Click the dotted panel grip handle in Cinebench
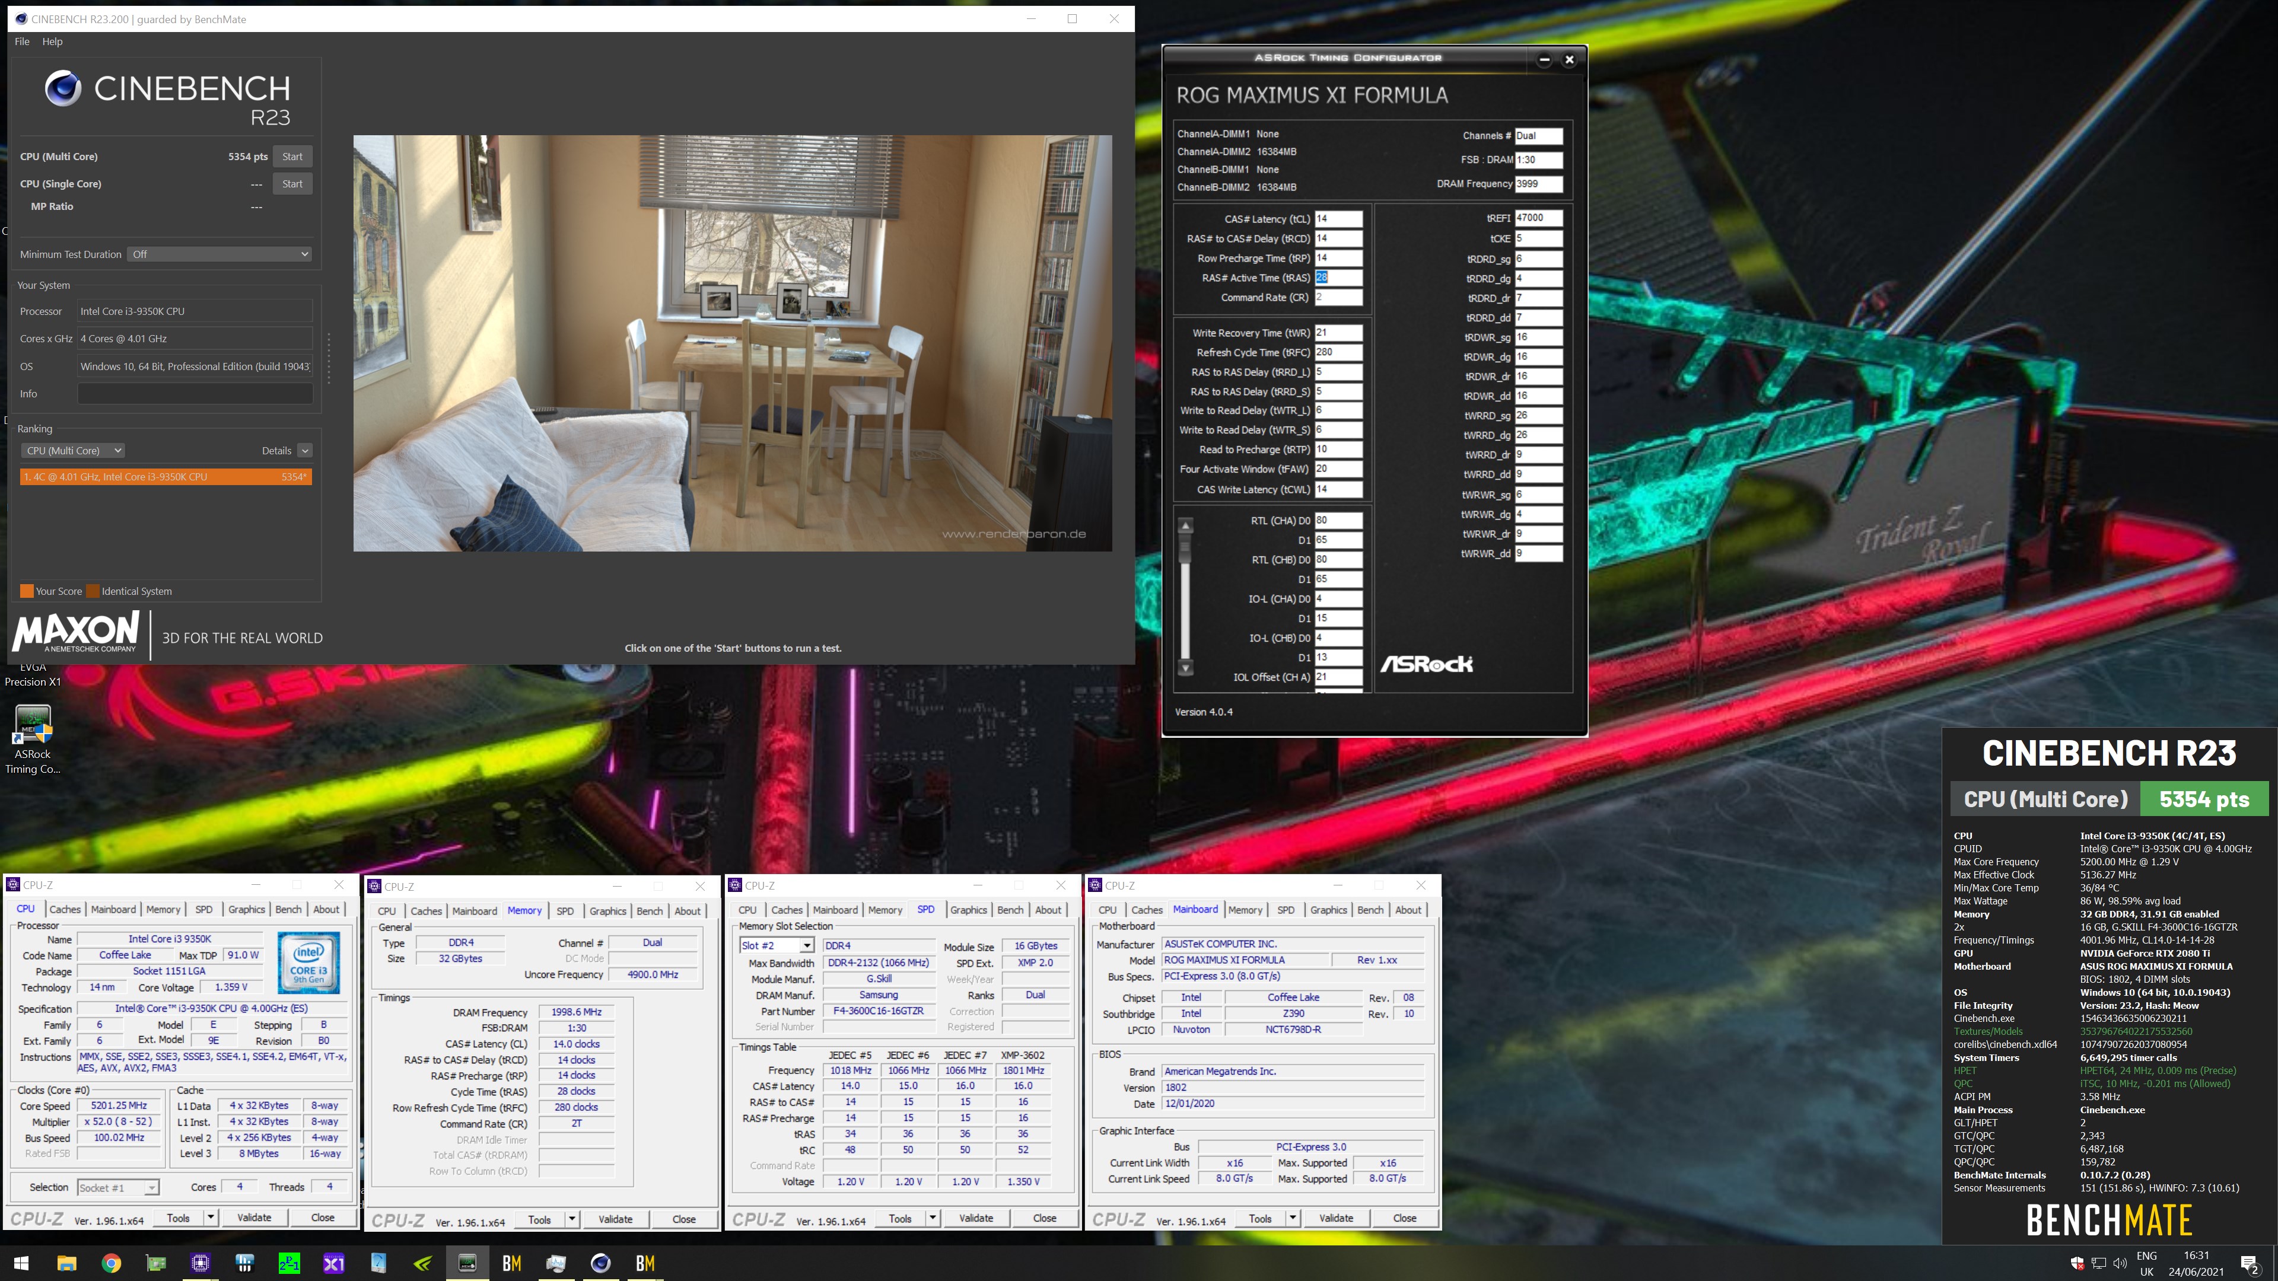This screenshot has height=1281, width=2278. (329, 358)
